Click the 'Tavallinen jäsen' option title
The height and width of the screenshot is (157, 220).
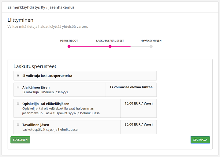(36, 125)
